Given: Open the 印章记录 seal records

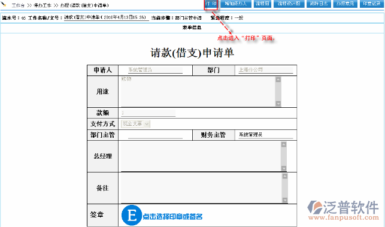Looking at the screenshot, I should point(372,4).
